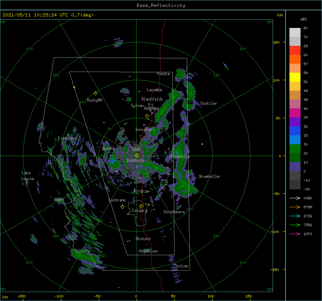This screenshot has width=322, height=301.
Task: Click the 18TS legend label
Action: point(308,234)
